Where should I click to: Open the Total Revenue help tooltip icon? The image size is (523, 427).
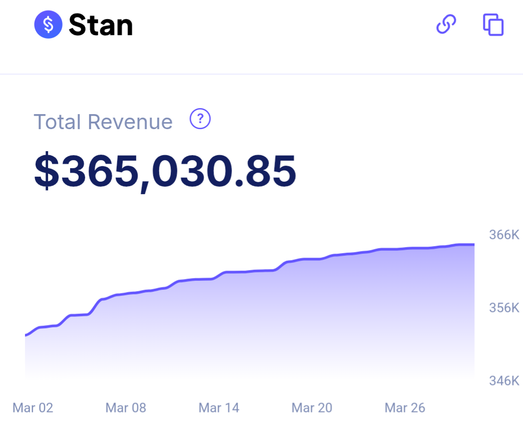(x=199, y=119)
